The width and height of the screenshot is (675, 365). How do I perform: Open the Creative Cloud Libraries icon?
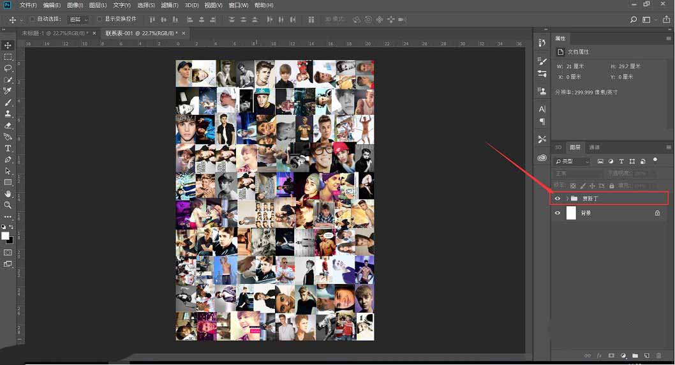[542, 158]
